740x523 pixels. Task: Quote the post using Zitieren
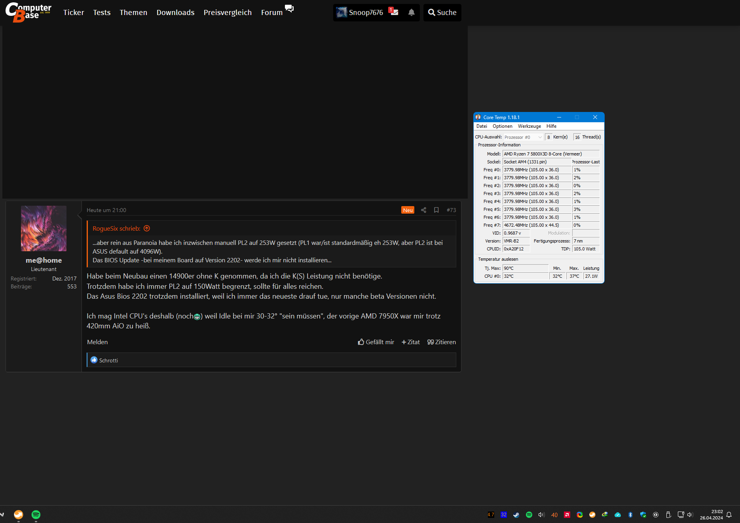pyautogui.click(x=442, y=342)
